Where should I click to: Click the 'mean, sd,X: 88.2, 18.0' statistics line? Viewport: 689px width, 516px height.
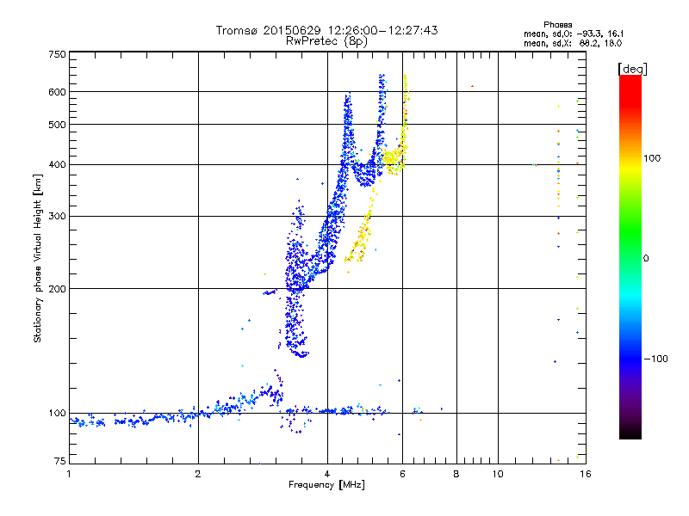pos(572,43)
